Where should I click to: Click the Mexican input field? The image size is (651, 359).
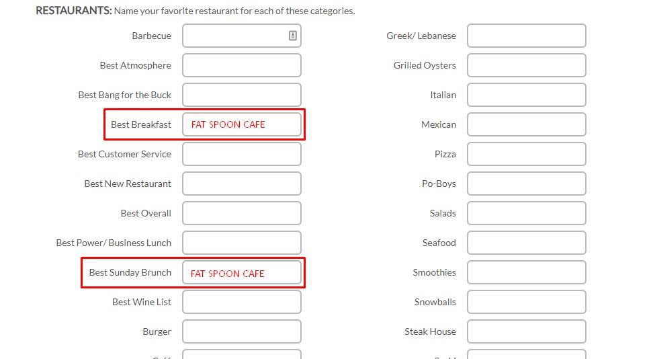(x=527, y=124)
